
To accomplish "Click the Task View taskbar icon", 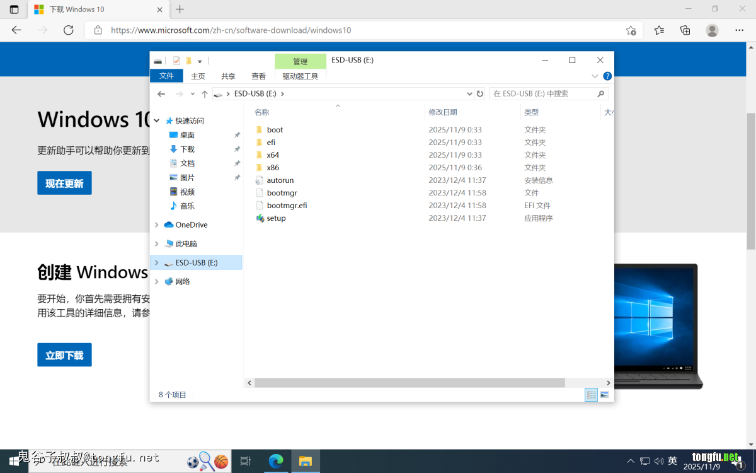I will 246,461.
